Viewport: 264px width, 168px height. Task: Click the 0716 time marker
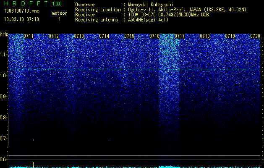tap(154, 36)
